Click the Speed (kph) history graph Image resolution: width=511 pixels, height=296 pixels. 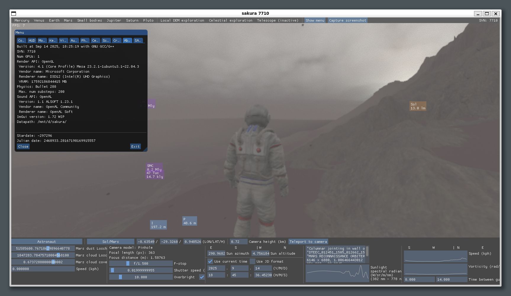click(436, 256)
